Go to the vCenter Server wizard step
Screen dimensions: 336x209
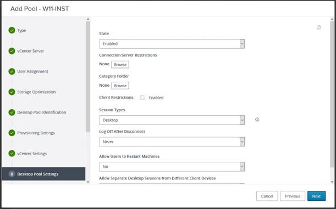[31, 51]
